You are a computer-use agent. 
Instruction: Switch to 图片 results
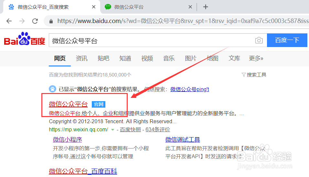pyautogui.click(x=191, y=58)
